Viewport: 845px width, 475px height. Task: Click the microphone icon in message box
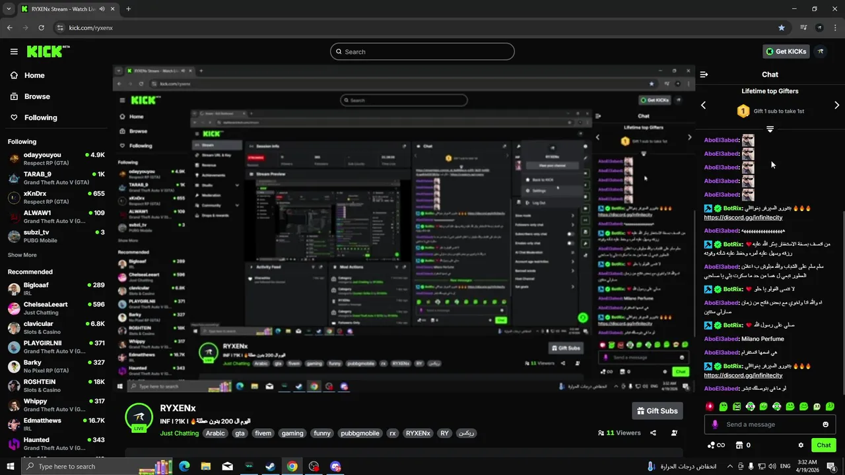pos(715,424)
